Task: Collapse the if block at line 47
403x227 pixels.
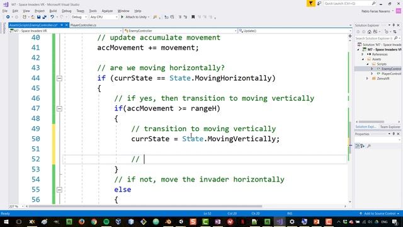Action: tap(59, 108)
